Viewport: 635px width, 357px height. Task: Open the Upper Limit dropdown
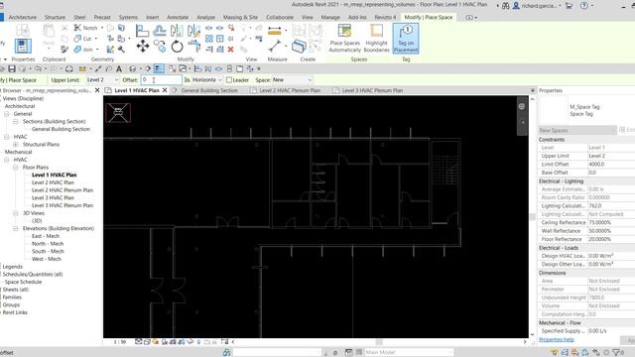pos(102,80)
